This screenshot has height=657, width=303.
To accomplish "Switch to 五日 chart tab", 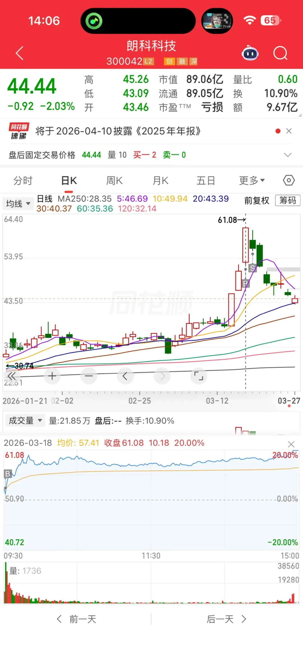I will coord(206,181).
